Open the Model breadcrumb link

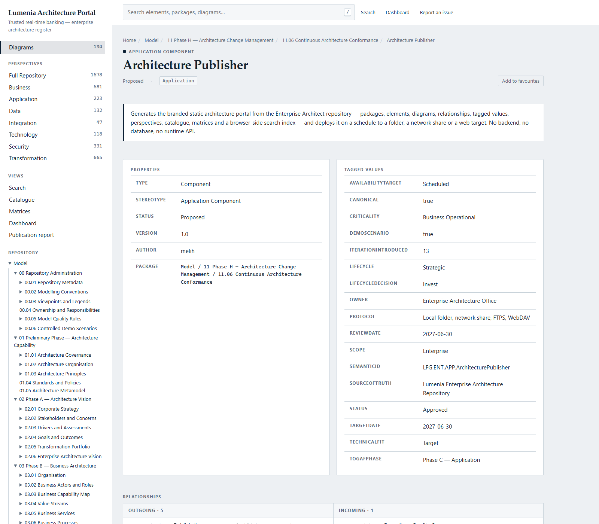tap(152, 40)
